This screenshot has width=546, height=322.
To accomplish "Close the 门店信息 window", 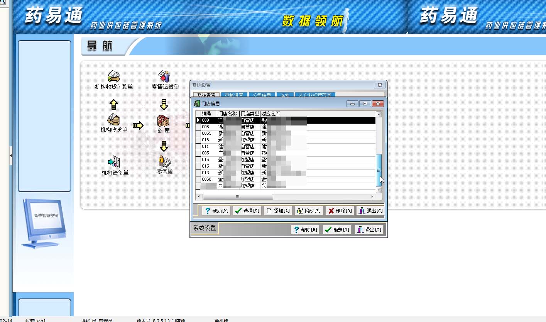I will [378, 103].
